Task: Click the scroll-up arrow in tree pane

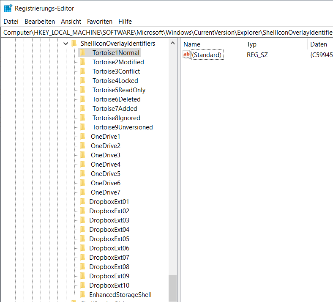Action: [x=172, y=44]
